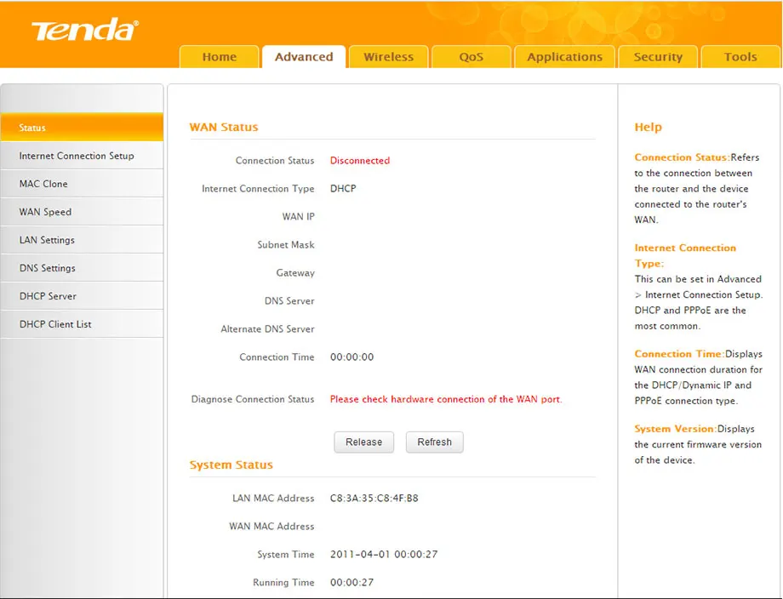Open LAN Settings in sidebar
Screen dimensions: 783x599
[x=82, y=240]
